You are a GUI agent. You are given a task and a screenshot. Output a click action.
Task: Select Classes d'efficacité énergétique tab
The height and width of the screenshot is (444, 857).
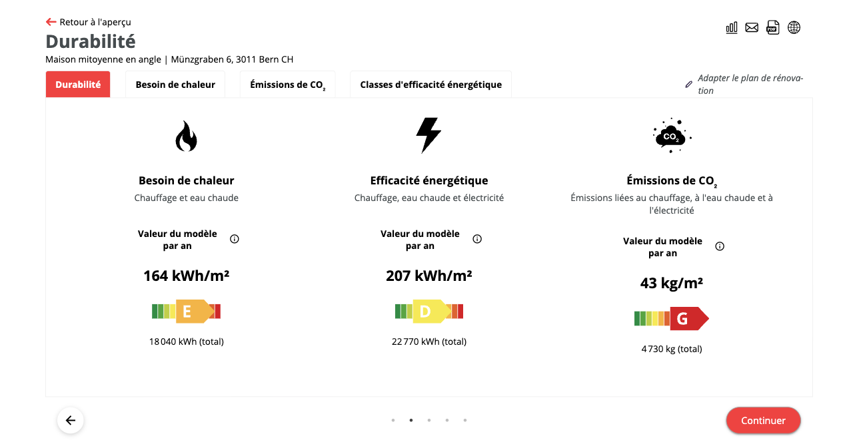[430, 85]
